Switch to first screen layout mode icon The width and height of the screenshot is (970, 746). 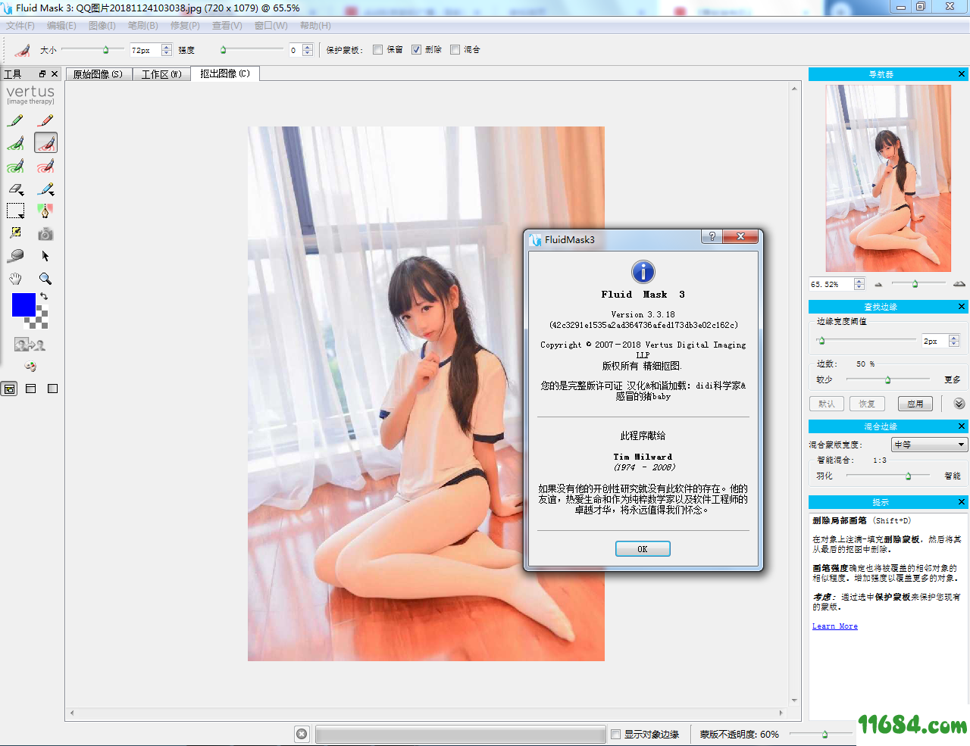[9, 389]
